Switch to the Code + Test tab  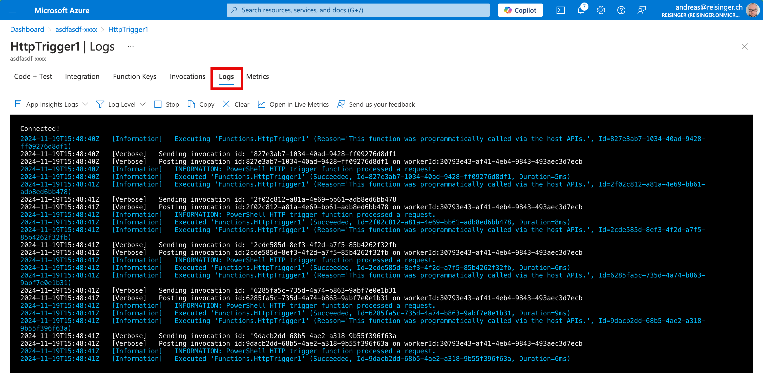click(x=33, y=77)
